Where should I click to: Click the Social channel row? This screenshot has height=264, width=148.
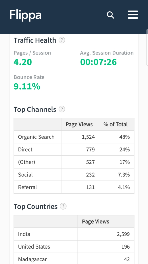[x=74, y=175]
